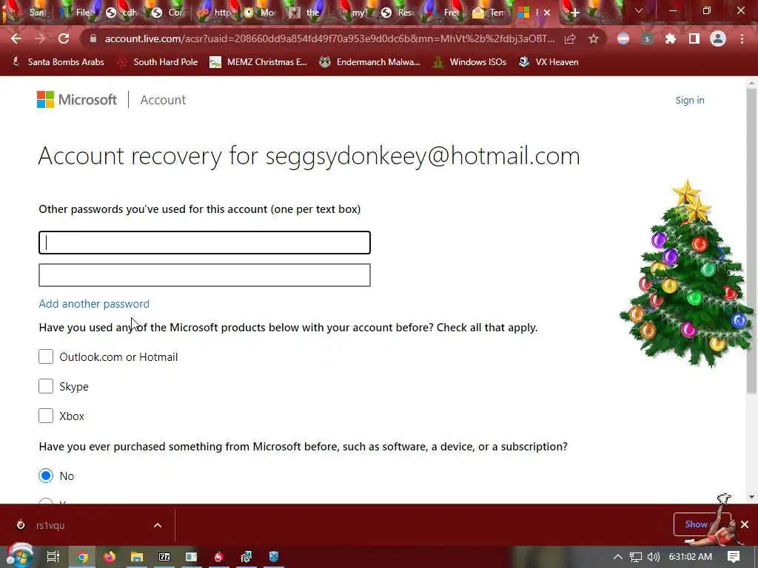The height and width of the screenshot is (568, 758).
Task: Switch to the File tab
Action: [x=75, y=13]
